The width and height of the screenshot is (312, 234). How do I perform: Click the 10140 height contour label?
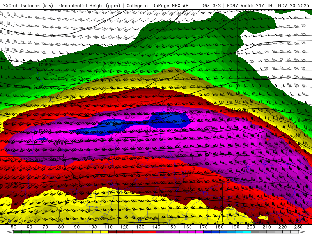click(37, 87)
